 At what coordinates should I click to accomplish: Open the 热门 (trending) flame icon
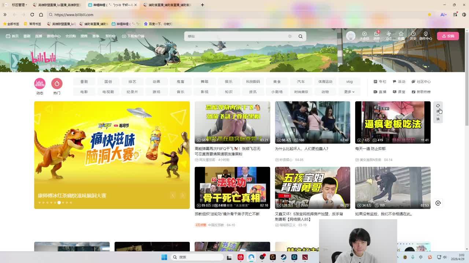(57, 84)
